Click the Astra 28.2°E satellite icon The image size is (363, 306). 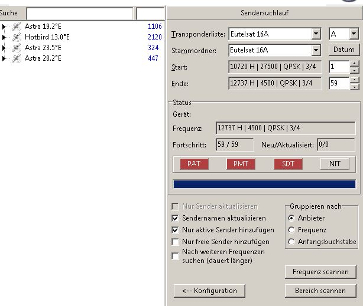click(17, 58)
